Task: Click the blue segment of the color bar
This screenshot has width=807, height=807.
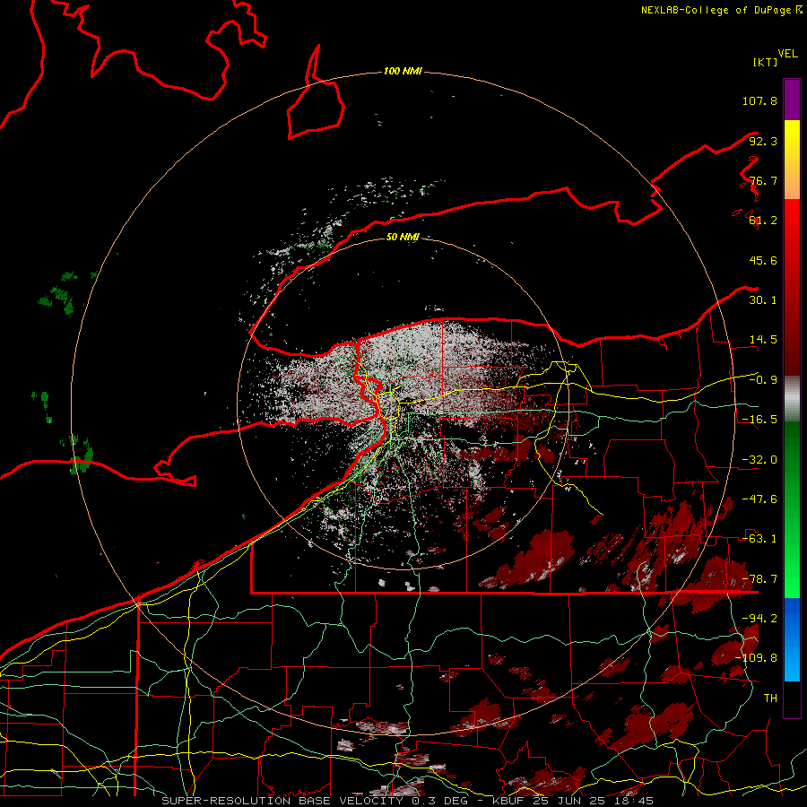Action: (x=792, y=639)
